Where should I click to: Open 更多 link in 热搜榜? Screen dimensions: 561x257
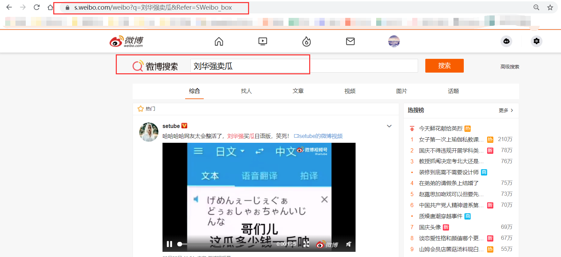[506, 110]
